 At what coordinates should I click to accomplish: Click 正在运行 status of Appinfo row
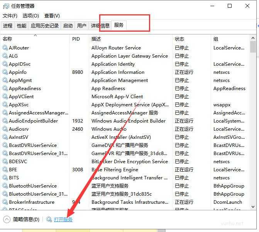coord(184,72)
